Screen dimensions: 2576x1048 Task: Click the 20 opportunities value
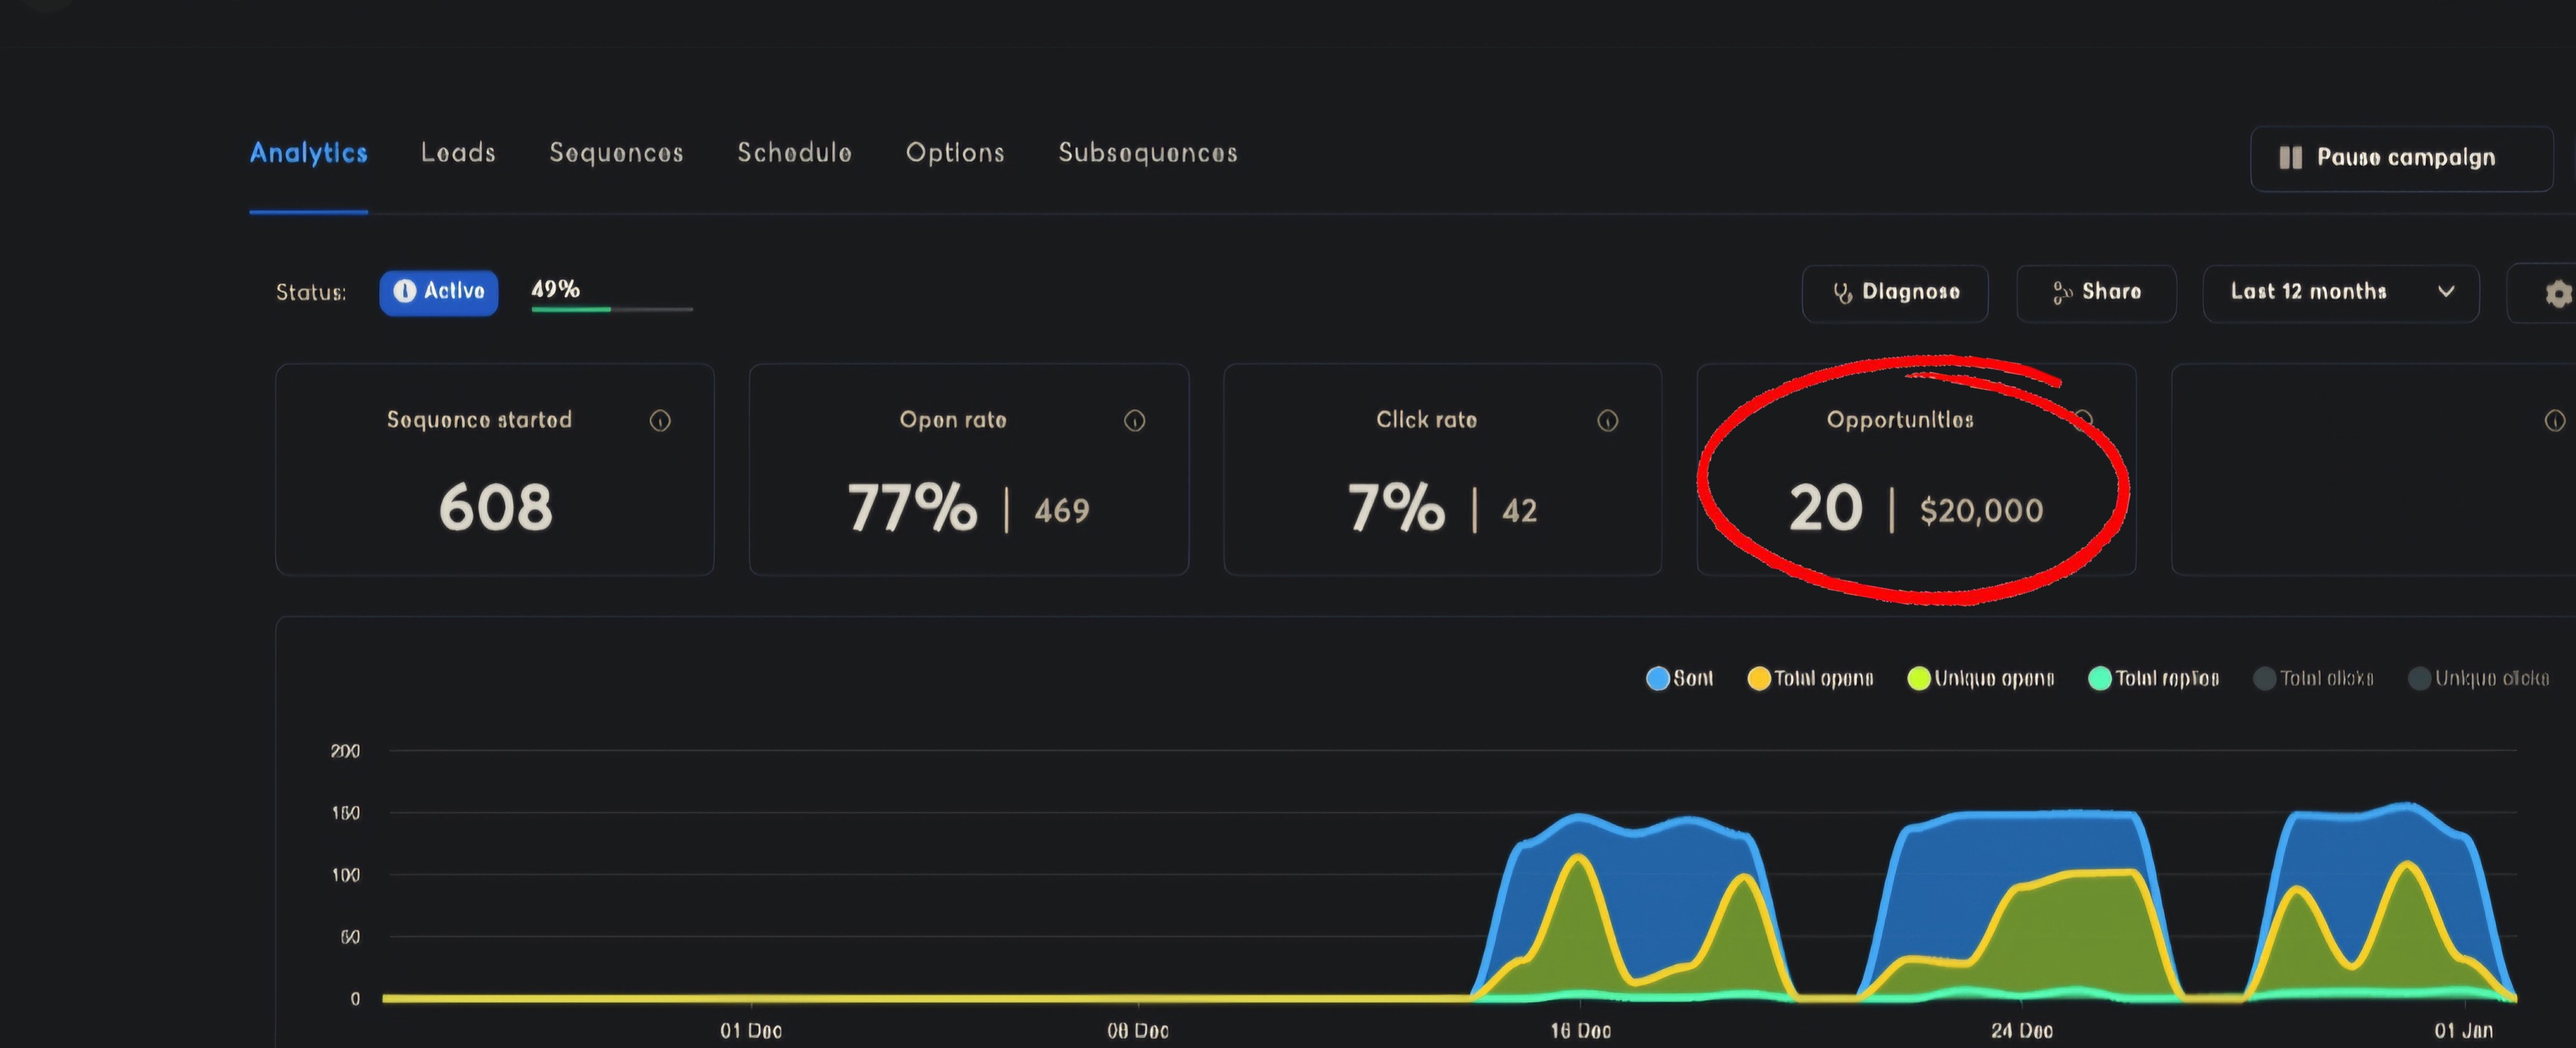click(x=1825, y=508)
